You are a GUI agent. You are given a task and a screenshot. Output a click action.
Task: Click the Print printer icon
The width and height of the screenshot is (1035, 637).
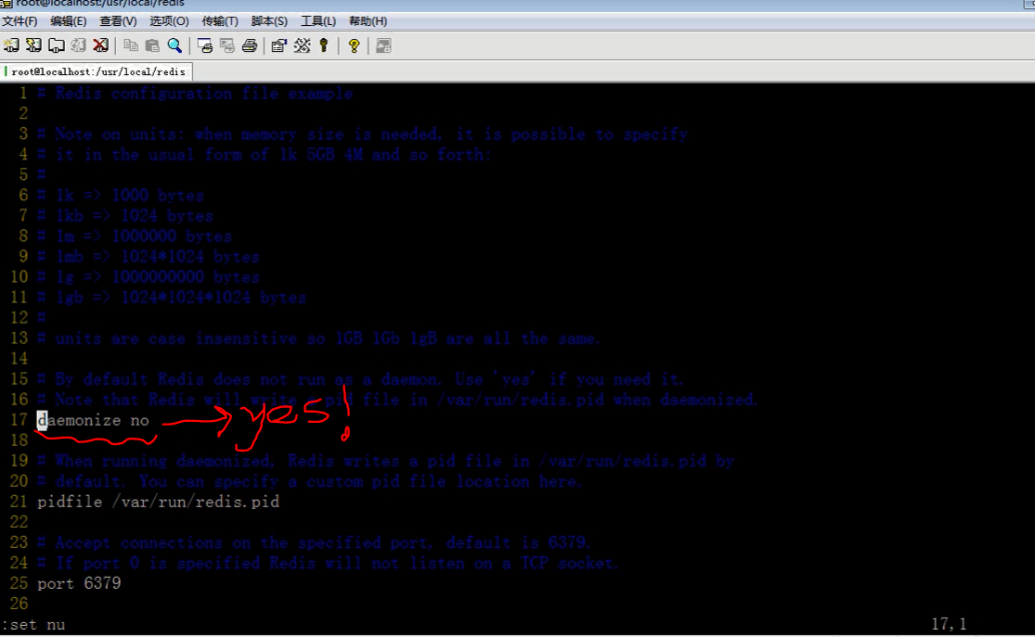tap(250, 45)
